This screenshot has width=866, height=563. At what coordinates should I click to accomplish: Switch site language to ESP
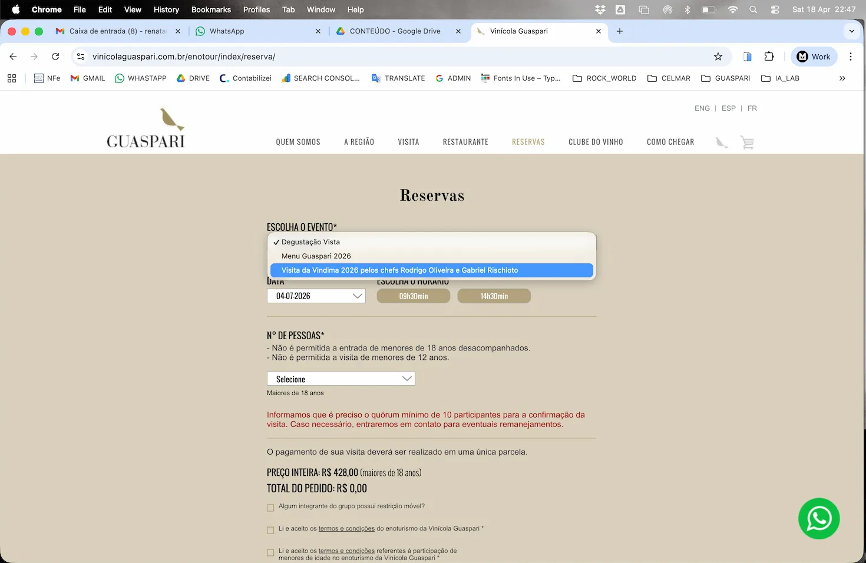tap(729, 108)
